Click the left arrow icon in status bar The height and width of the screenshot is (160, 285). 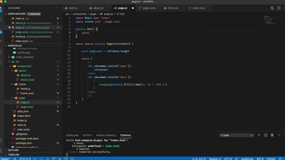pyautogui.click(x=36, y=159)
